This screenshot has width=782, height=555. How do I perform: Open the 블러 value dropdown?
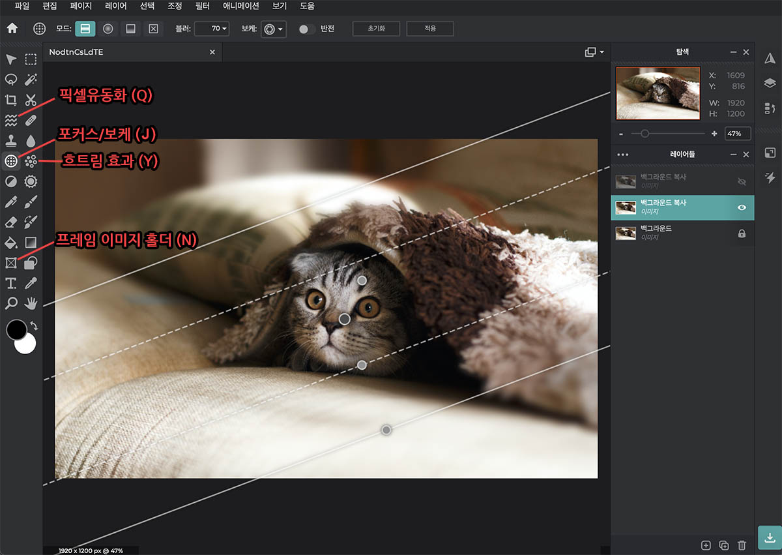click(212, 29)
